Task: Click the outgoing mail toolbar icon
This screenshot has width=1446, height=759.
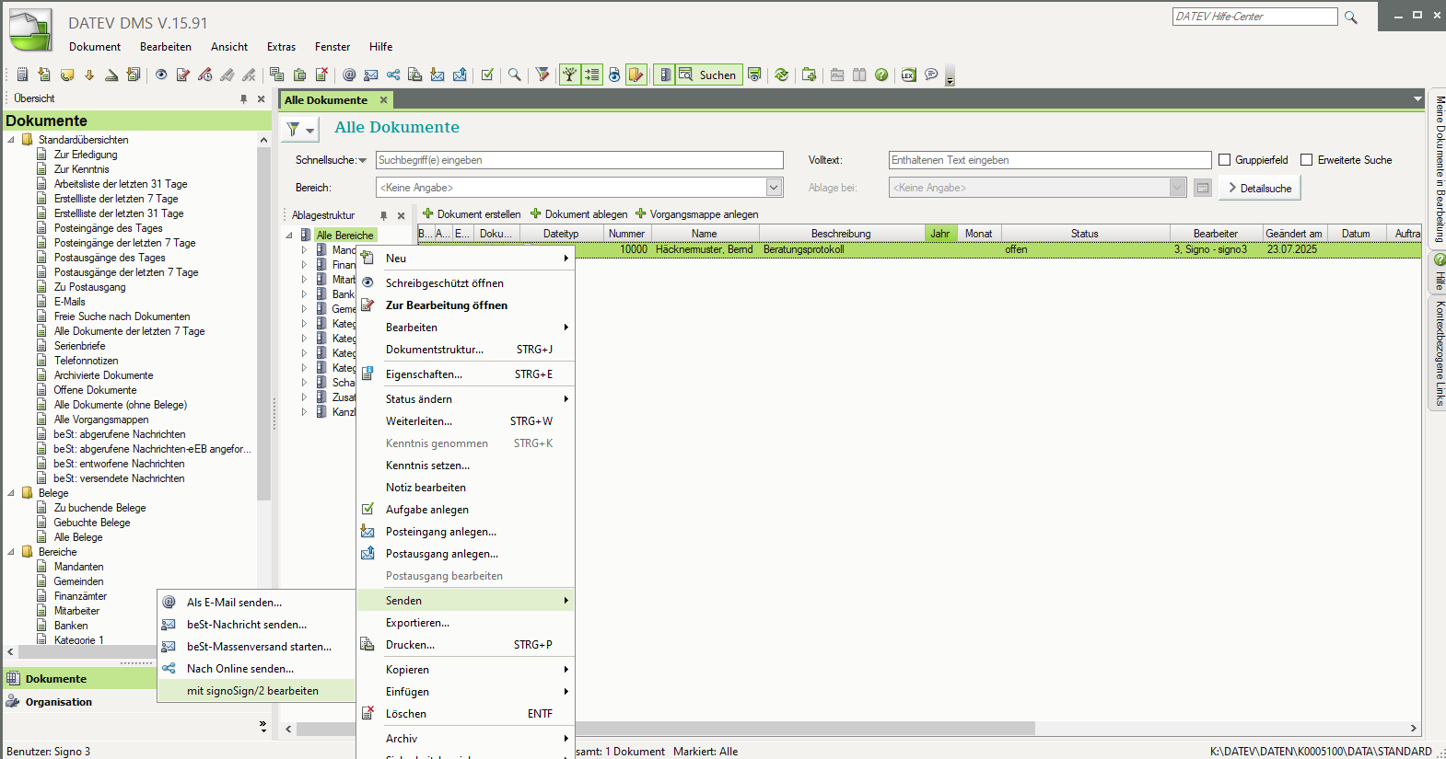Action: click(460, 75)
